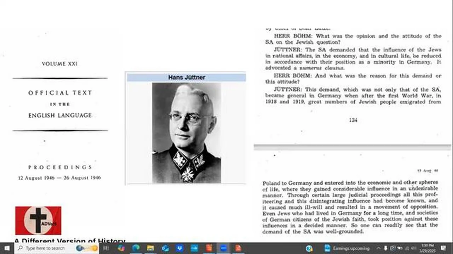Show the clock and calendar flyout

coord(429,248)
